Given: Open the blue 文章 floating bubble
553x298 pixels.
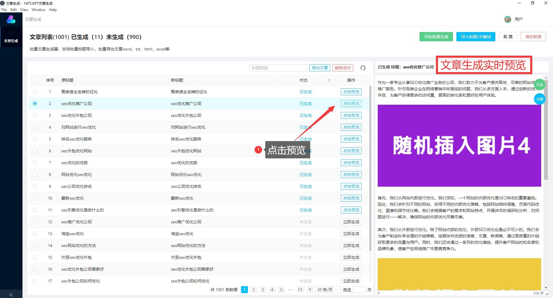Looking at the screenshot, I should click(x=539, y=99).
